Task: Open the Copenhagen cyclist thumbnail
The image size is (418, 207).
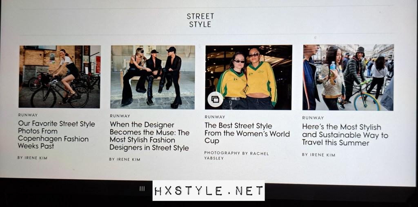Action: click(x=60, y=76)
